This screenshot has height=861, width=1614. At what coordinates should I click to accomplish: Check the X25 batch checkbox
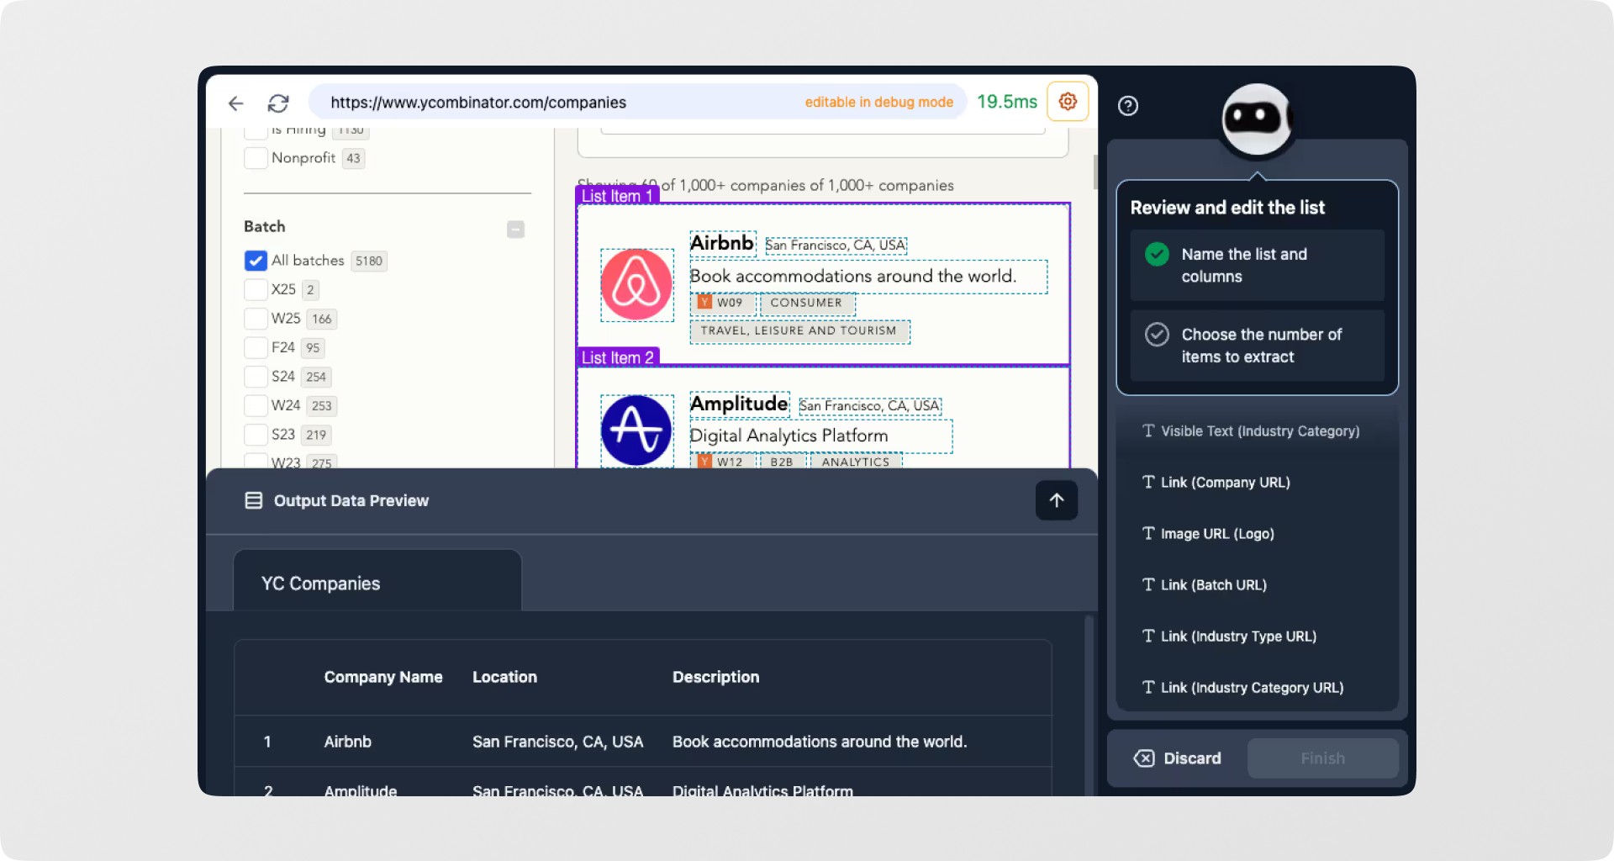(256, 289)
